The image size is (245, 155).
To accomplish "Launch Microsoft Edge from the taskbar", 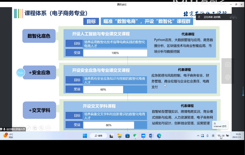I will pyautogui.click(x=159, y=136).
